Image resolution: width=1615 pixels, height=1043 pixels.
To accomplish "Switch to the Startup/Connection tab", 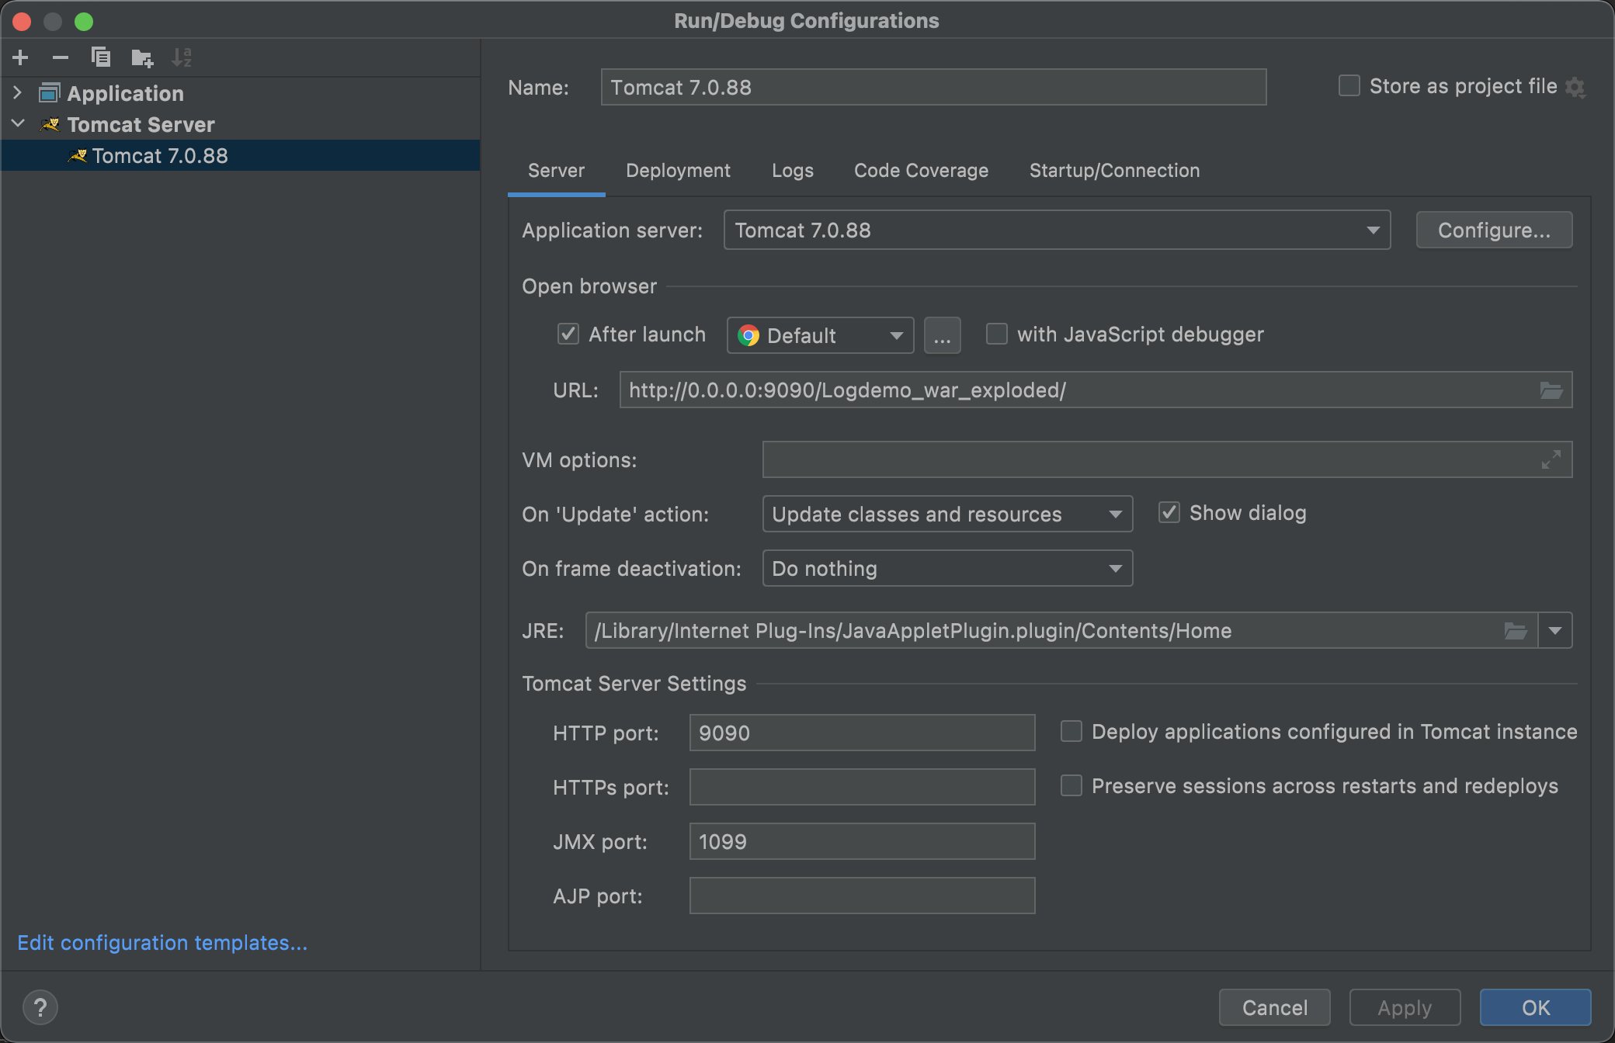I will point(1115,171).
